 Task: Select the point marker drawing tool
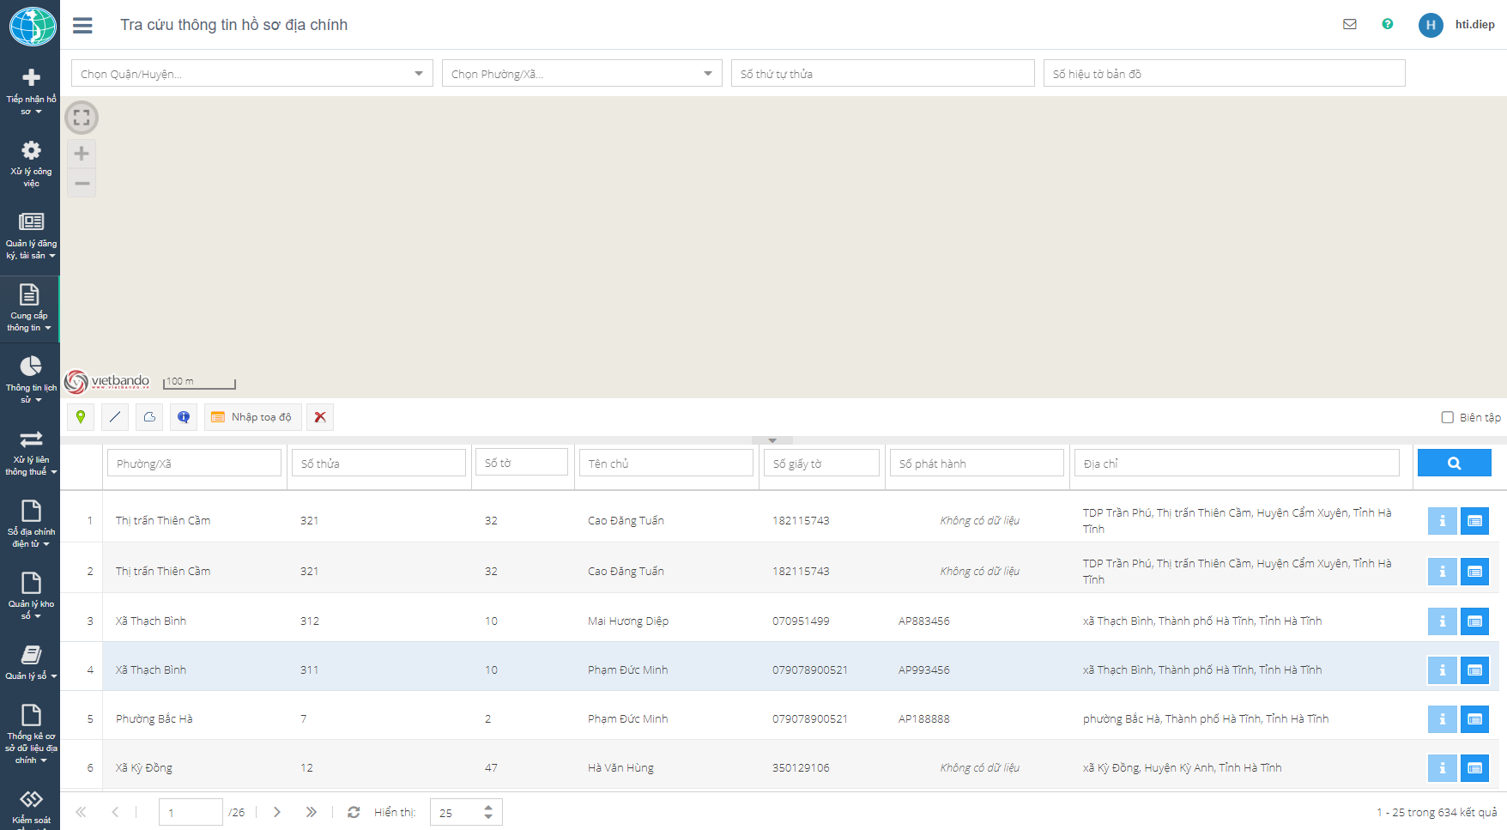[x=81, y=417]
